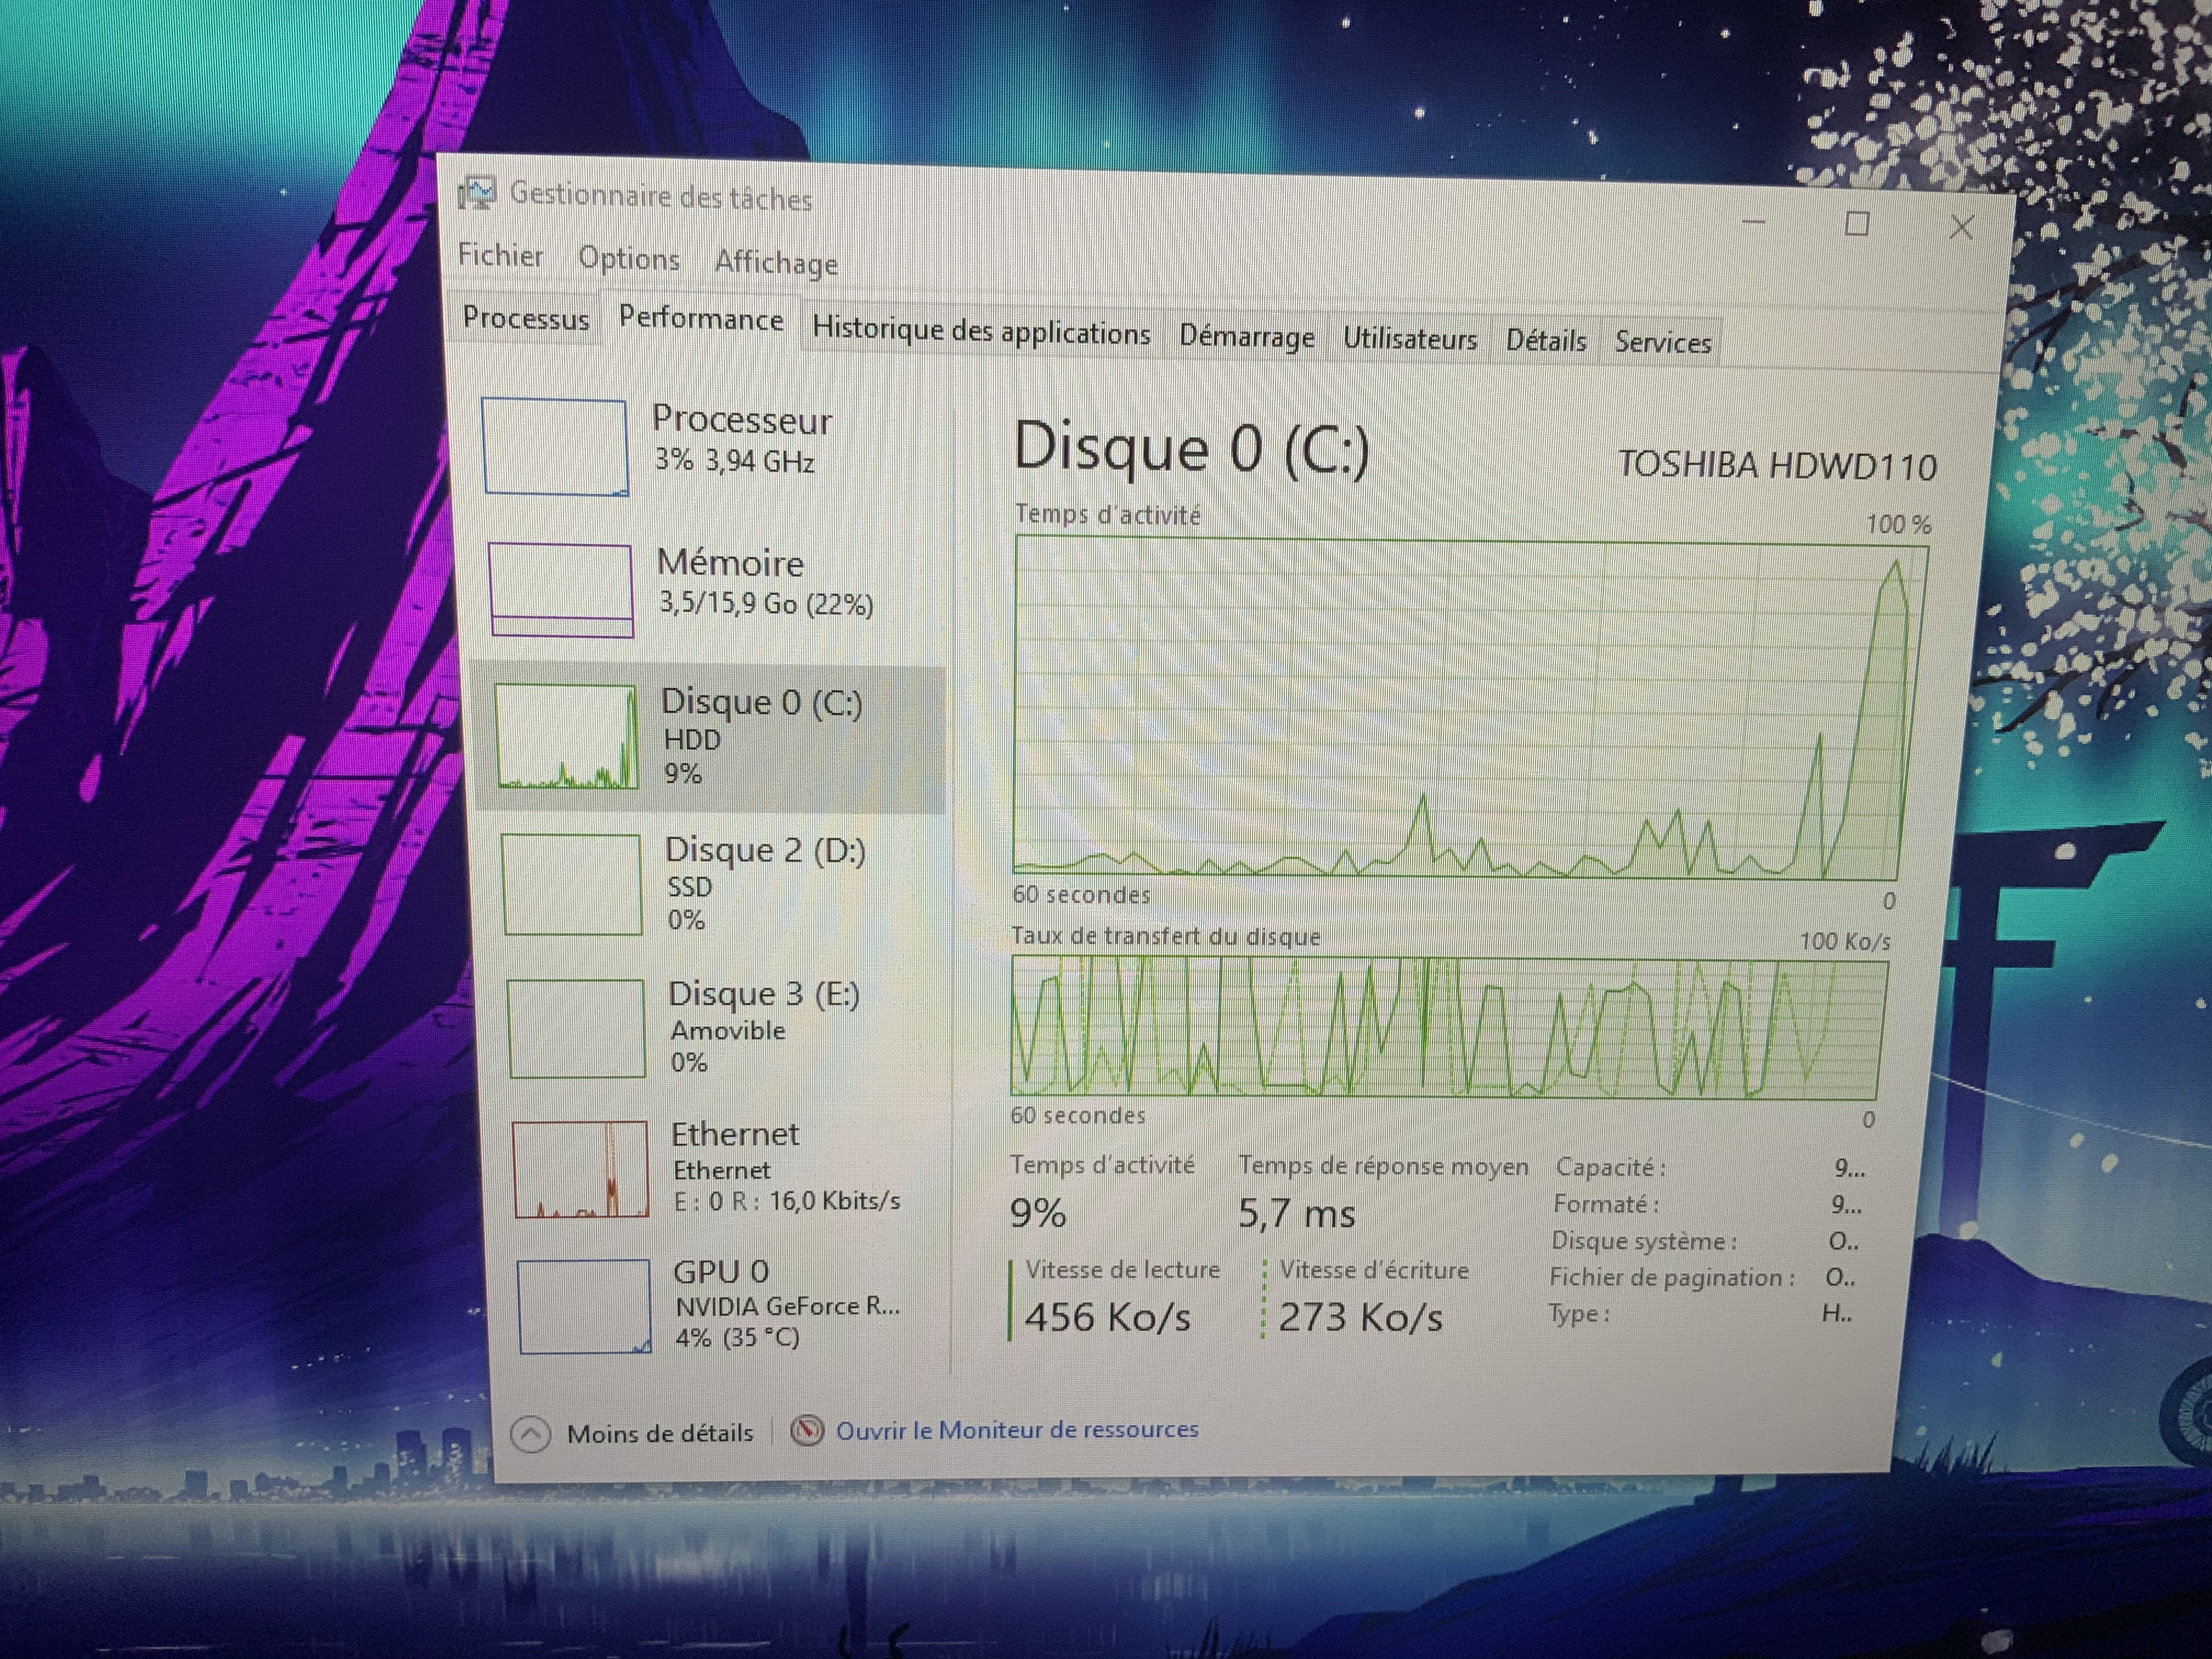Click the Task Manager title bar icon

pyautogui.click(x=477, y=192)
